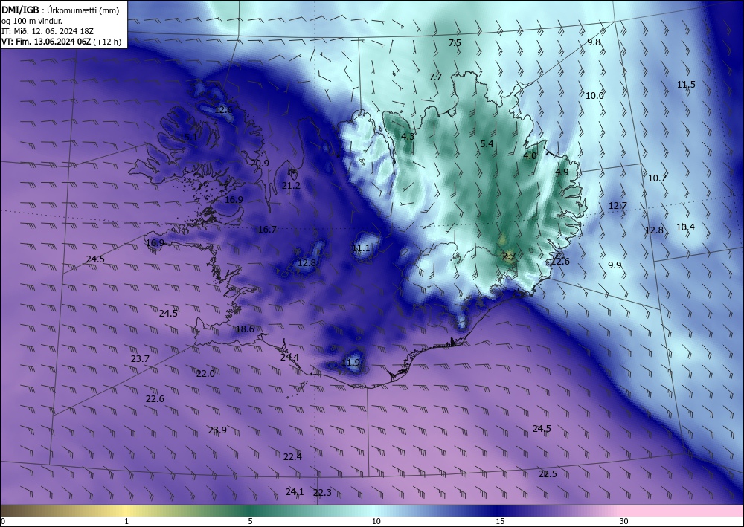This screenshot has width=744, height=527.
Task: Click the map value 10.4
Action: (x=685, y=227)
